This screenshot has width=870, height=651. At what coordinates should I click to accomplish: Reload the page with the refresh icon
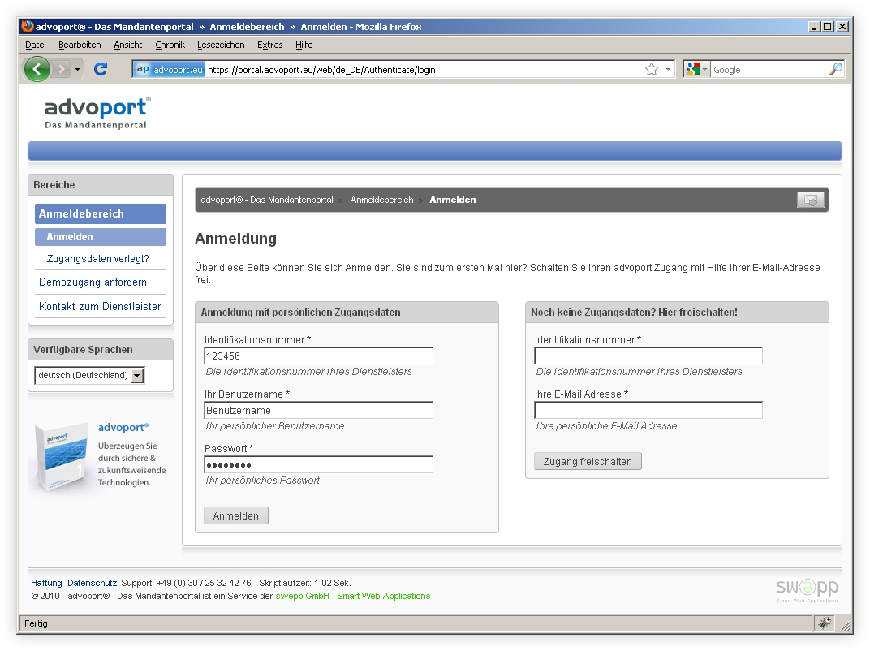coord(101,69)
